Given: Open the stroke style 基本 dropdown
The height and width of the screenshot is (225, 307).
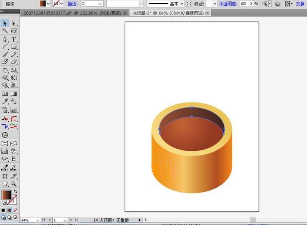Looking at the screenshot, I should [182, 4].
